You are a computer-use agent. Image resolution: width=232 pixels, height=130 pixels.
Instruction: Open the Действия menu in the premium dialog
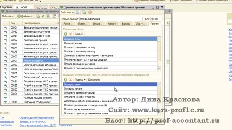tap(67, 12)
